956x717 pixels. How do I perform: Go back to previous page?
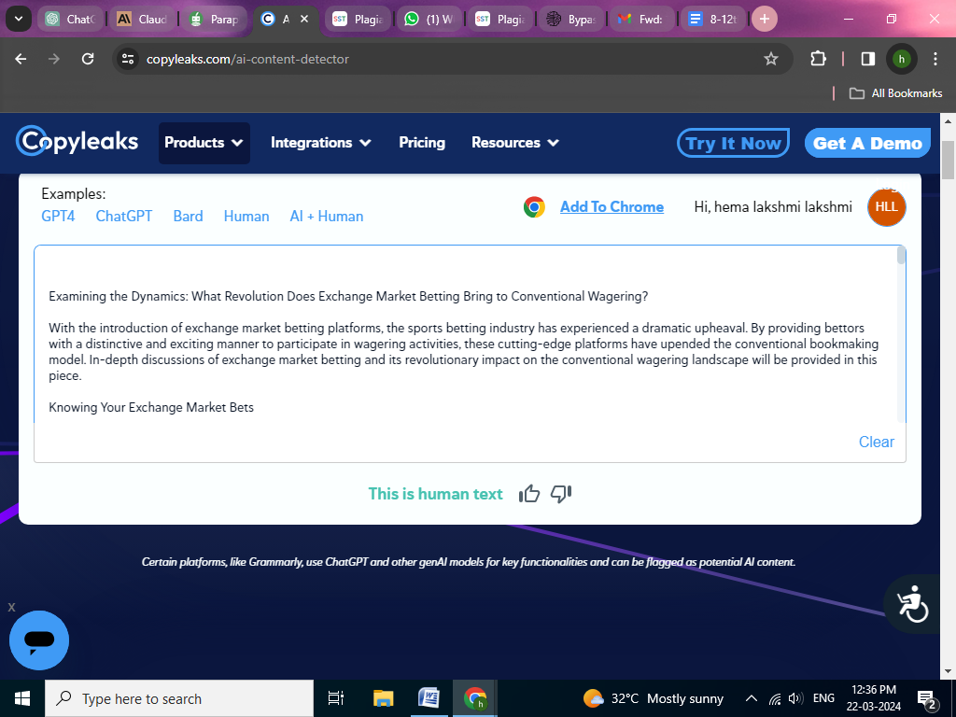[x=21, y=59]
